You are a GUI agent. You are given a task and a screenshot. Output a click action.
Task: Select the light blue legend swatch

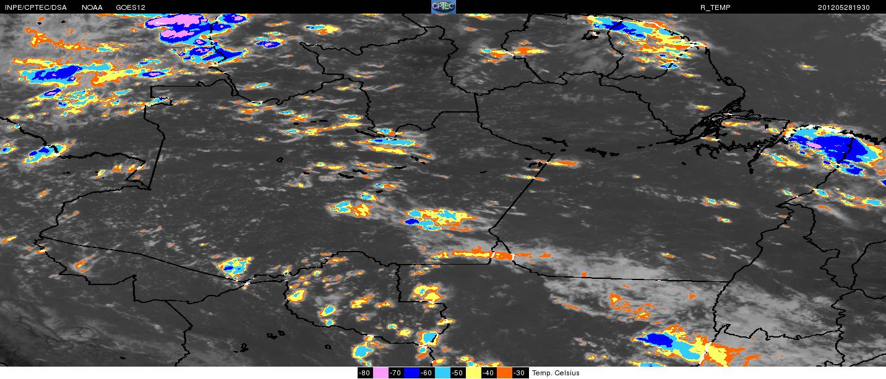442,373
